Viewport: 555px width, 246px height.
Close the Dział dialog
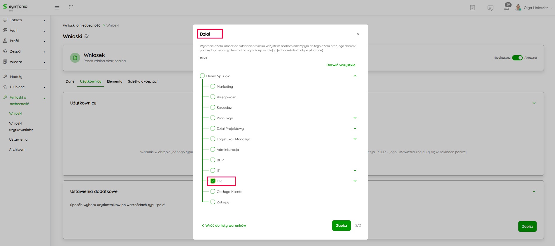coord(358,34)
